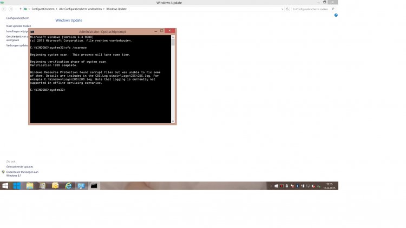Open Command Prompt system menu icon in title bar
The width and height of the screenshot is (406, 228).
32,32
